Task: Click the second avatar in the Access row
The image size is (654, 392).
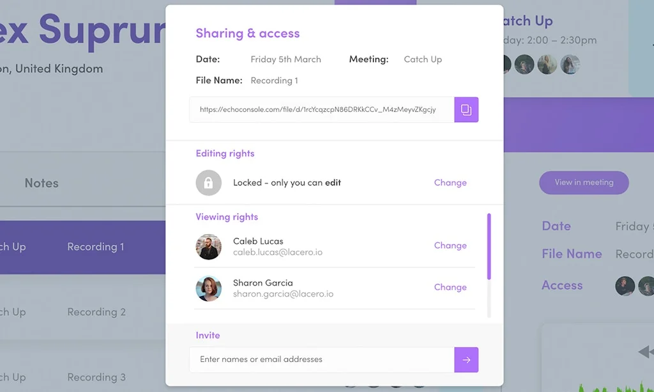Action: tap(646, 286)
